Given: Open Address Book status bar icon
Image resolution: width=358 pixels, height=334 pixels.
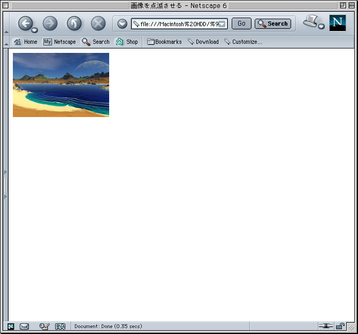Looking at the screenshot, I should point(60,327).
